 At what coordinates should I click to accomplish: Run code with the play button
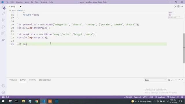175,6
